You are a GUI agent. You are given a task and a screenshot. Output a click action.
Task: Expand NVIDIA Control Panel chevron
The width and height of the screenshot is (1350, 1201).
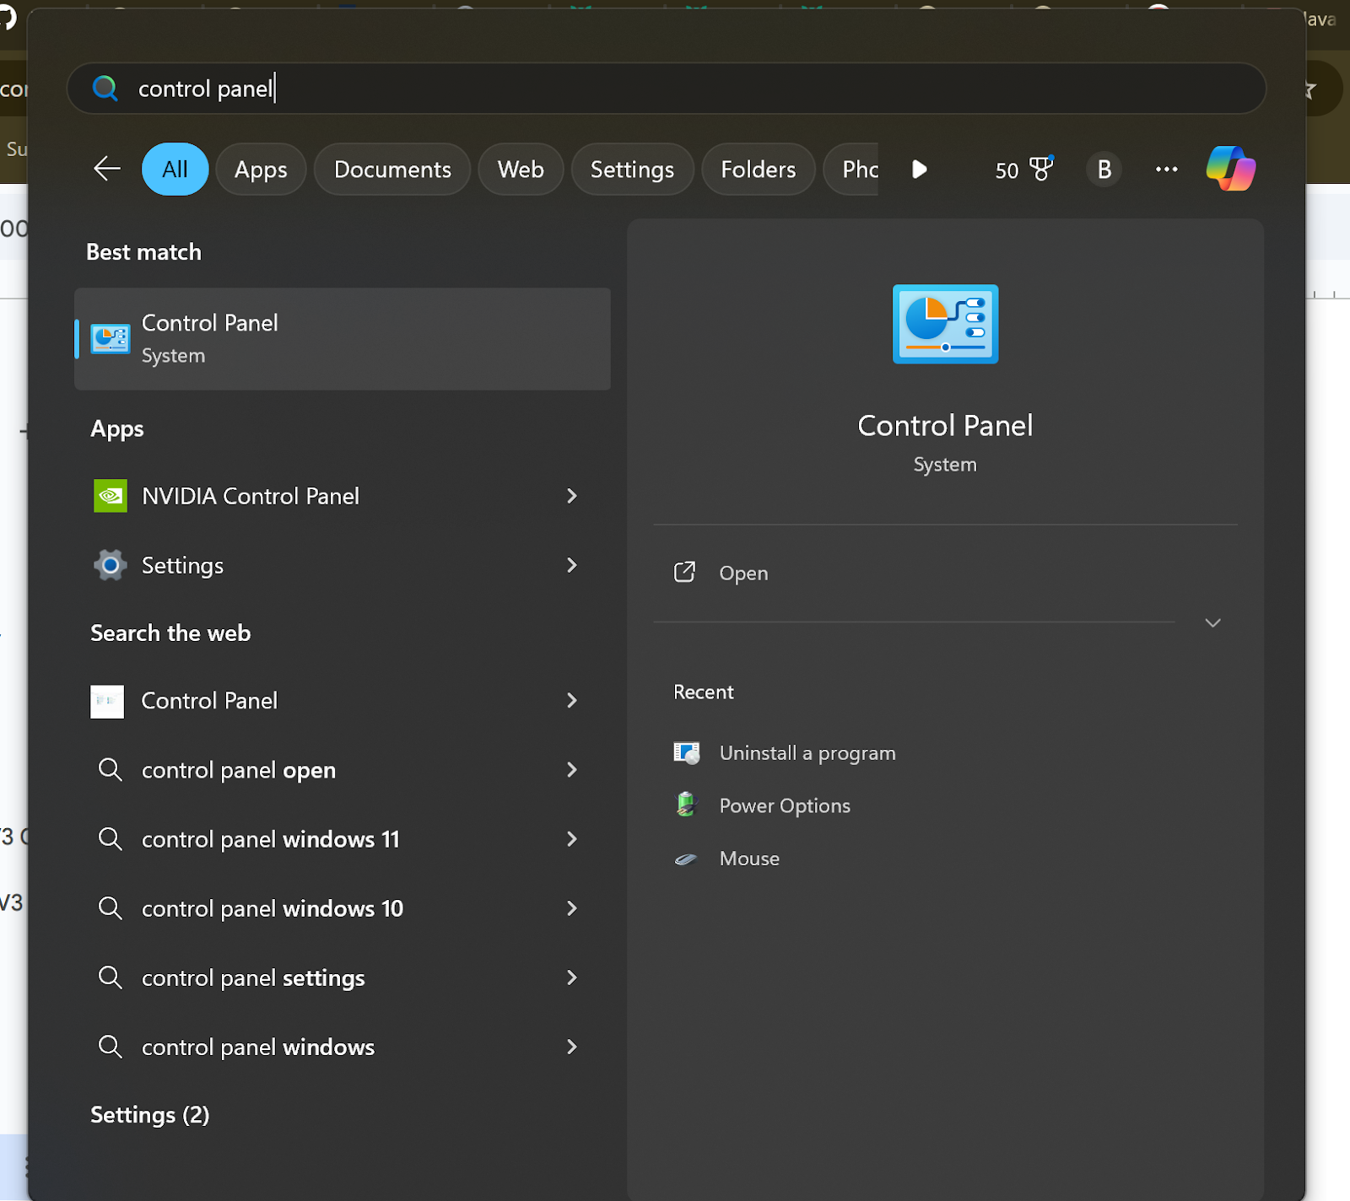pyautogui.click(x=572, y=496)
